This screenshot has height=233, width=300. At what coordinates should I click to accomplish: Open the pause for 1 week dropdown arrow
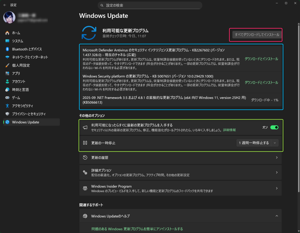275,143
